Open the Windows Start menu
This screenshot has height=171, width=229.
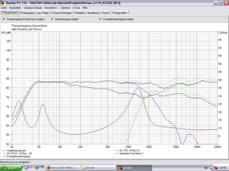(x=11, y=168)
